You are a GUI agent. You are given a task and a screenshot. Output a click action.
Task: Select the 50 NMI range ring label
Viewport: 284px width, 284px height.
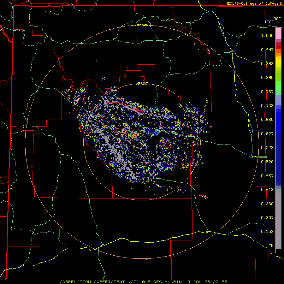click(x=142, y=84)
